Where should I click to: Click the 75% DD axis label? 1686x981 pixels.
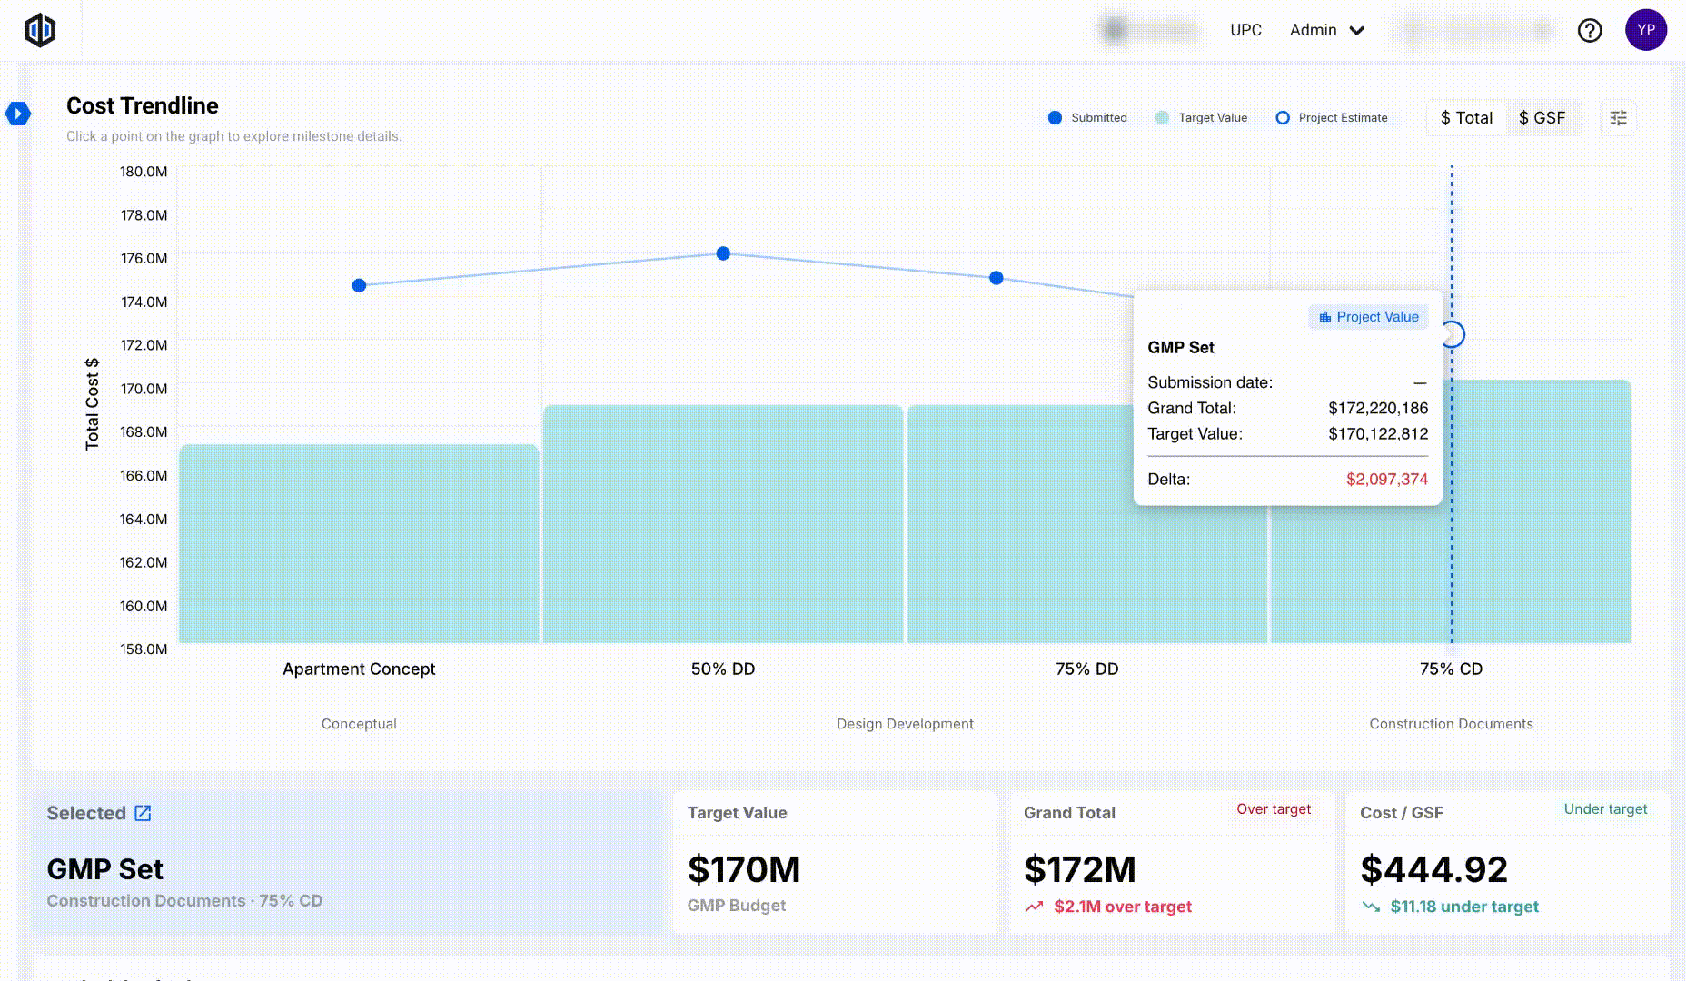point(1087,669)
